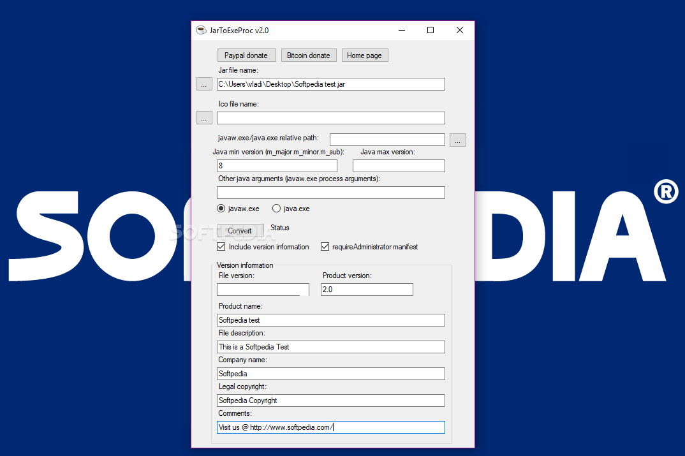685x456 pixels.
Task: Click the Company name field
Action: pos(331,374)
